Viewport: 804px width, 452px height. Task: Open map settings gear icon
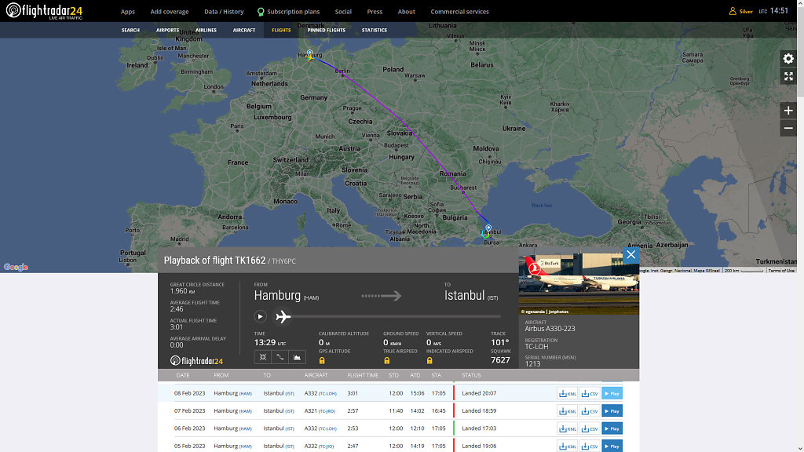pos(788,59)
